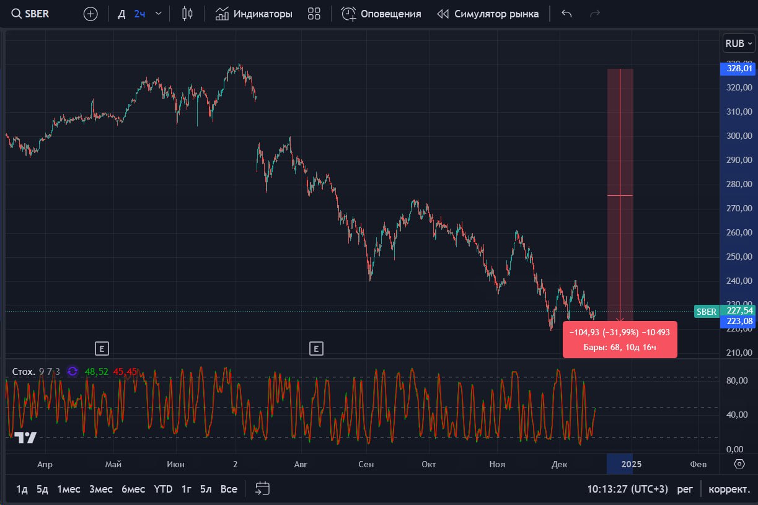Select 3мес time range
Viewport: 758px width, 505px height.
[x=101, y=489]
